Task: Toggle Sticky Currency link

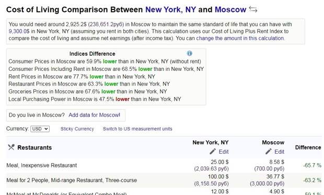Action: click(77, 129)
